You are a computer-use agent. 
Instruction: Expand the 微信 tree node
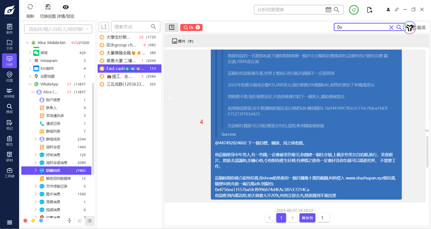[30, 53]
